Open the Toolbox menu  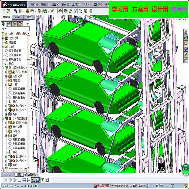pyautogui.click(x=86, y=5)
